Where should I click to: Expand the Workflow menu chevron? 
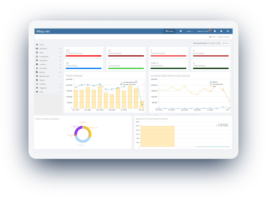pos(60,84)
